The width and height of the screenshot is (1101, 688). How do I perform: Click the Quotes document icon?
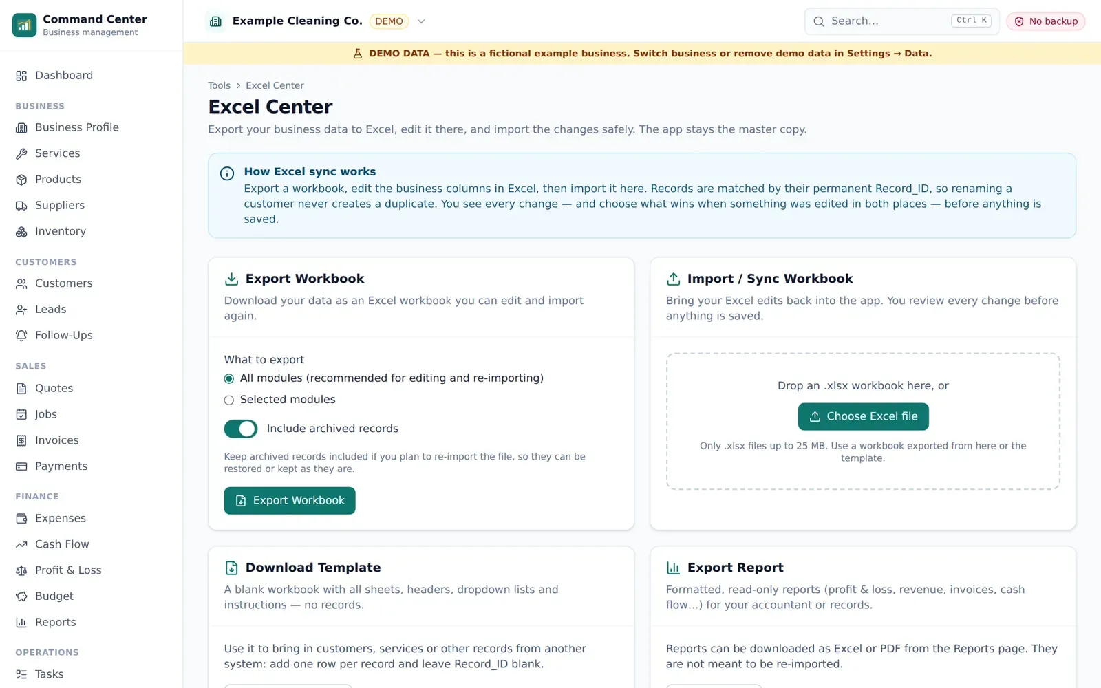pyautogui.click(x=21, y=389)
